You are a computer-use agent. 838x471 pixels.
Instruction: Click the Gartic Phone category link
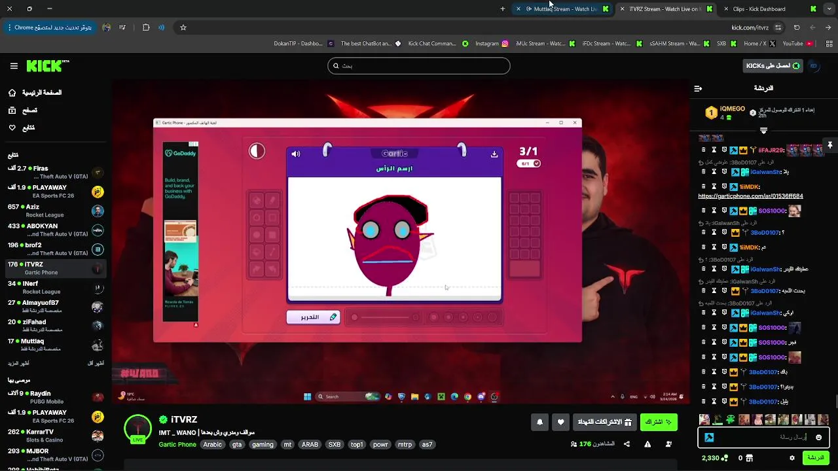coord(177,444)
